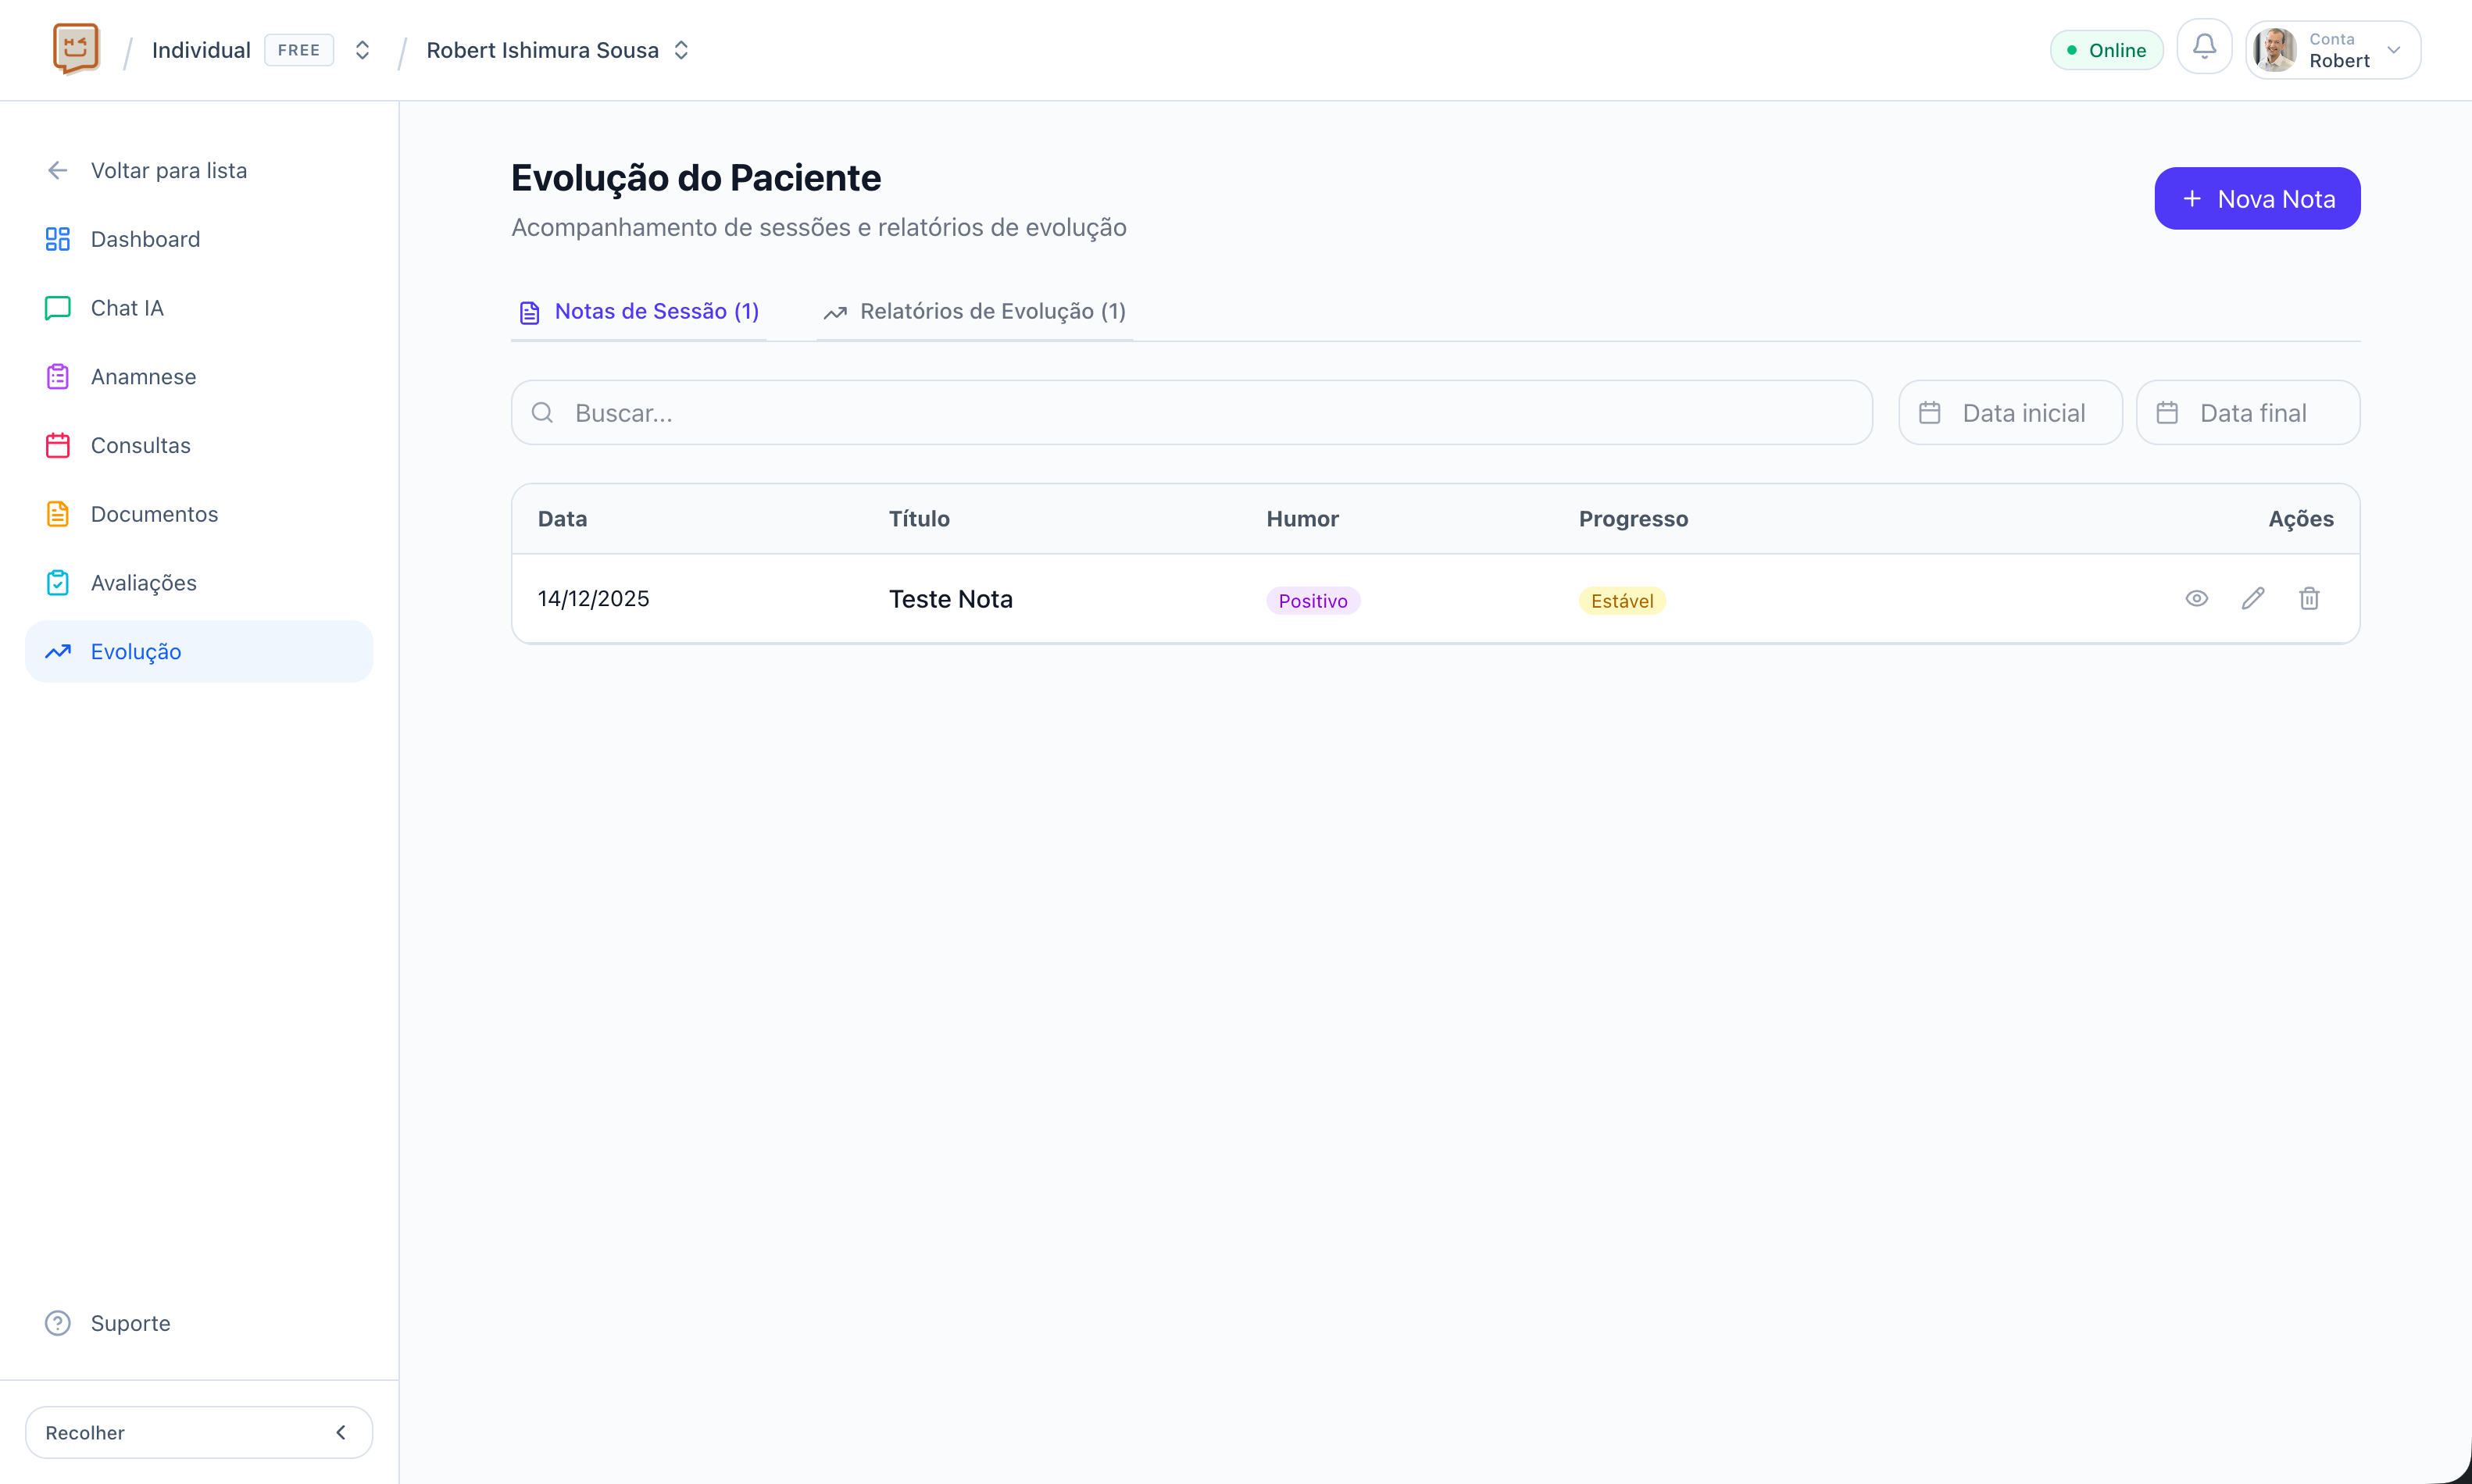Edit the Teste Nota using the pencil icon
Image resolution: width=2472 pixels, height=1484 pixels.
2253,598
